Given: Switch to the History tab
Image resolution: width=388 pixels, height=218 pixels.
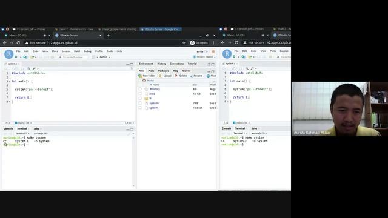Looking at the screenshot, I should (162, 64).
